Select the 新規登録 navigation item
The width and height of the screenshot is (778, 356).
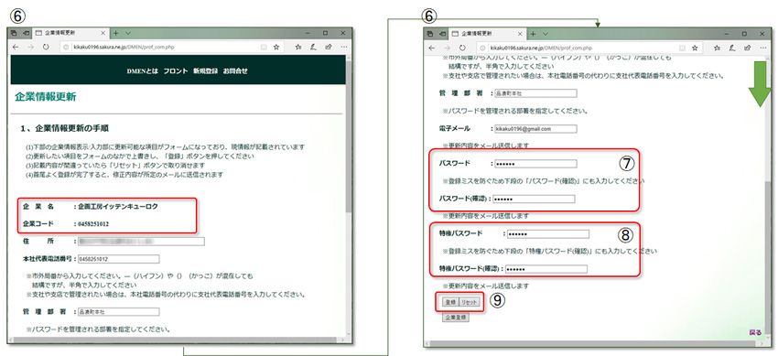pos(205,70)
